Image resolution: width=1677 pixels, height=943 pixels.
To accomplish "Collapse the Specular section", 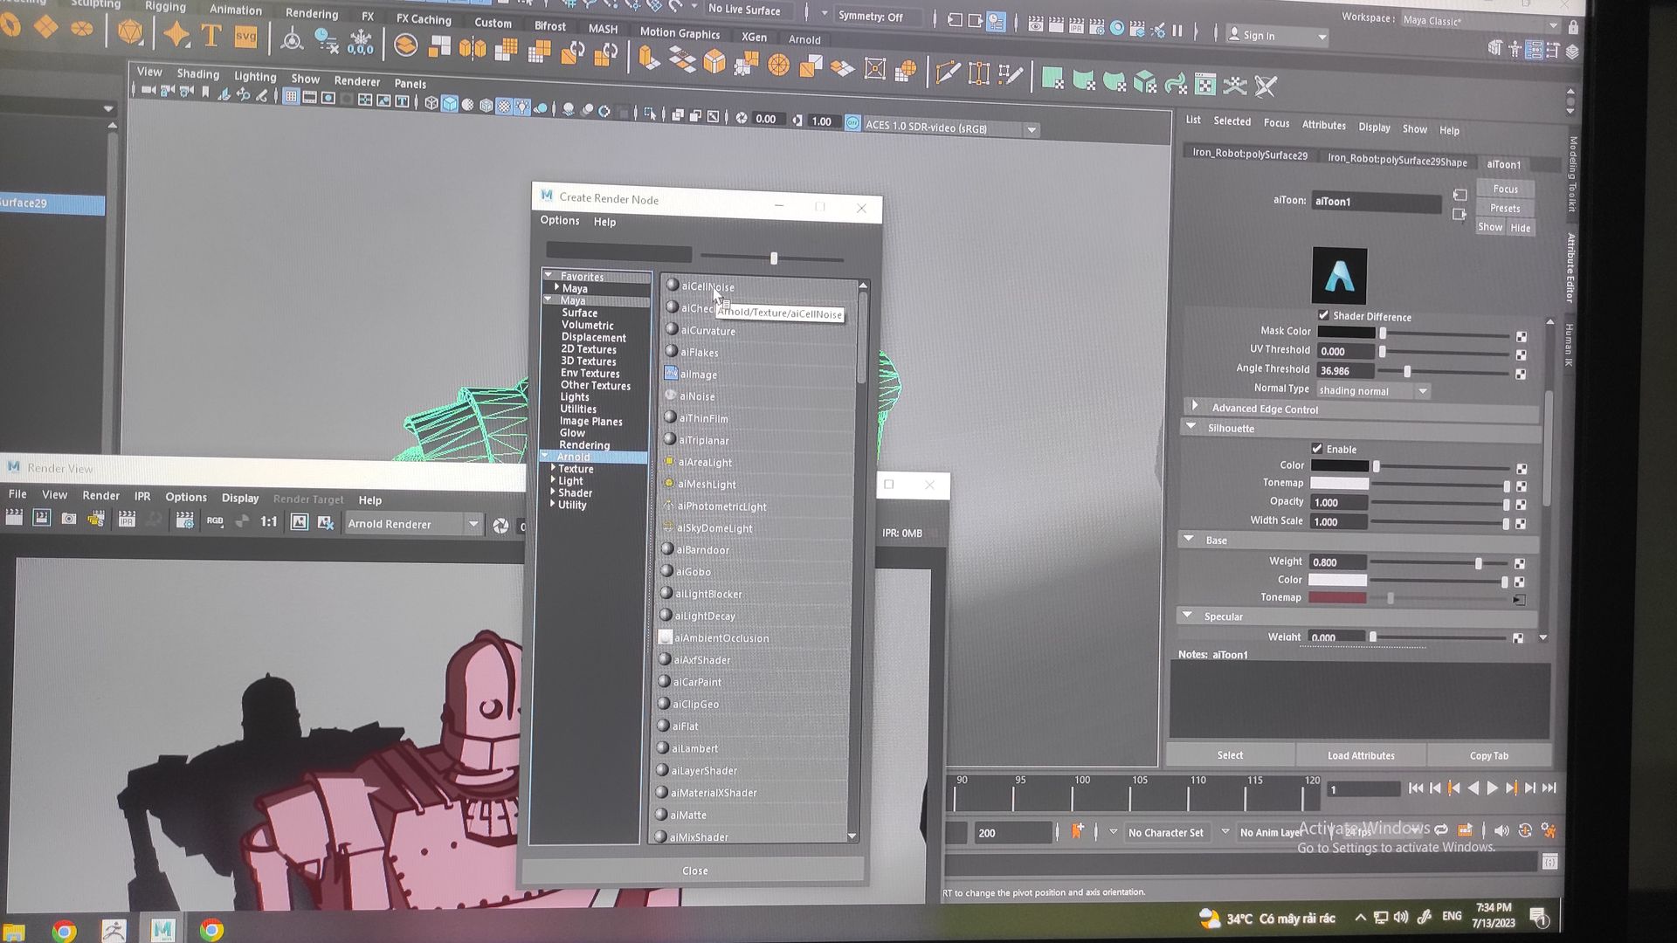I will click(x=1187, y=615).
